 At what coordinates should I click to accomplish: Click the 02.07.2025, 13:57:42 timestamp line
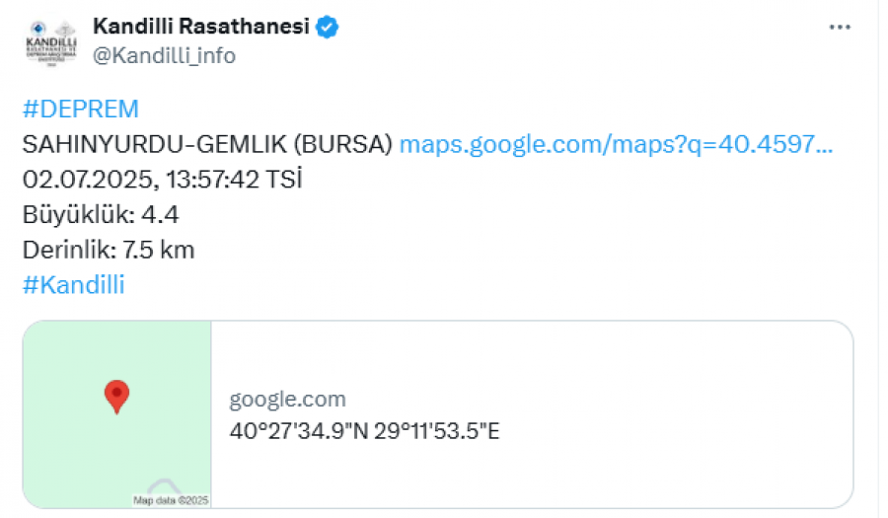(x=140, y=180)
